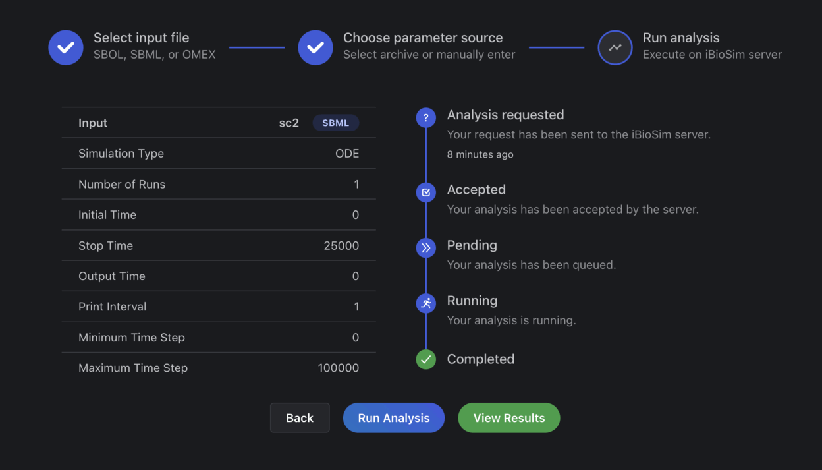Go back with the Back button
Image resolution: width=822 pixels, height=470 pixels.
(x=300, y=418)
